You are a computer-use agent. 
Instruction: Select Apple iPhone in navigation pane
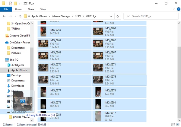15,70
